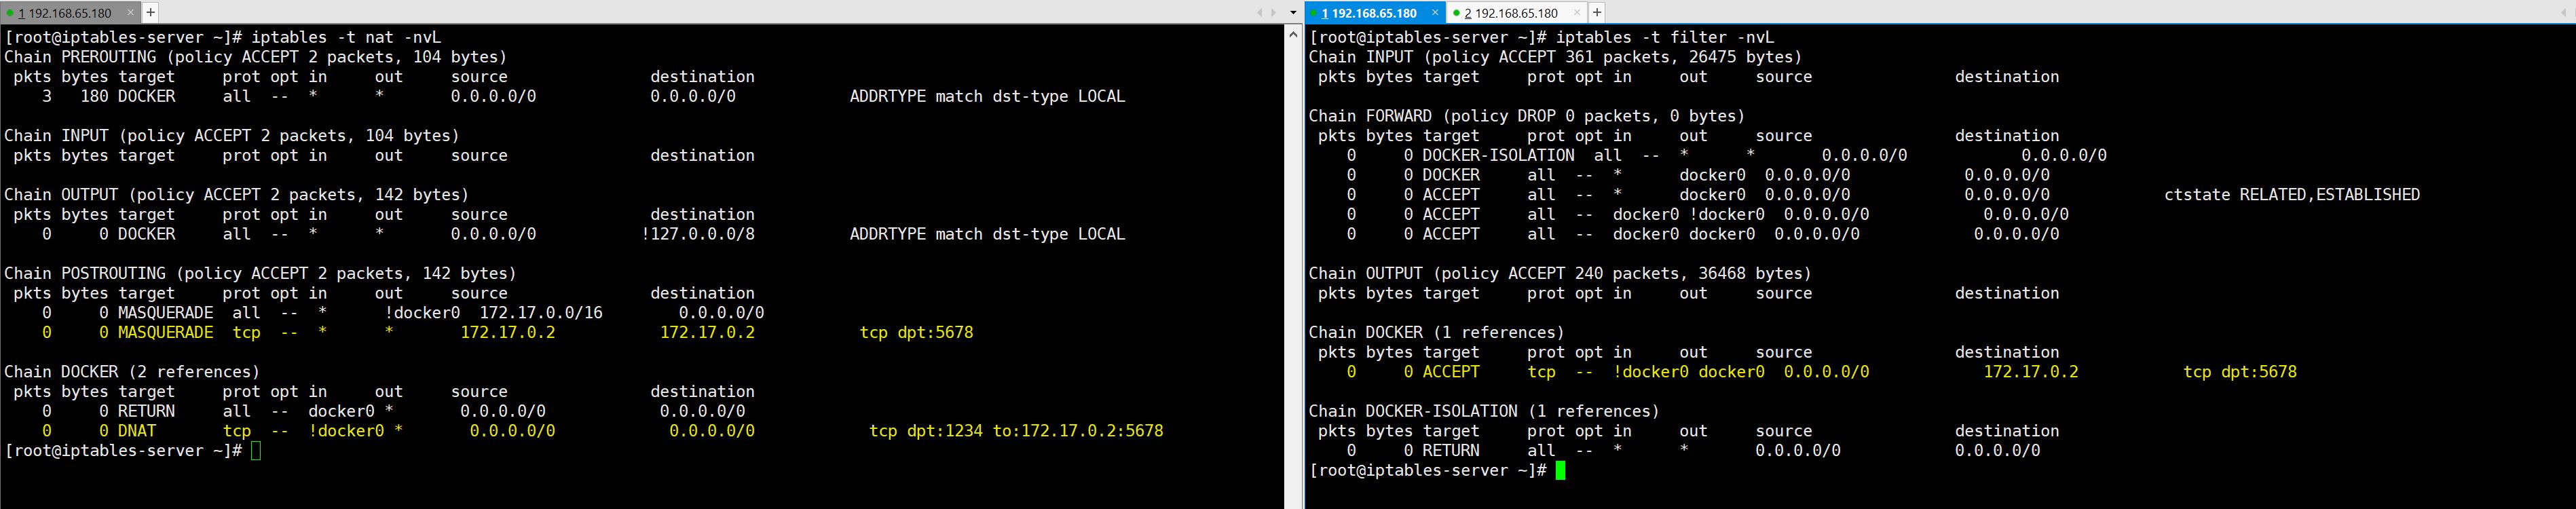Click left pane's tab scroll-right arrow
Image resolution: width=2576 pixels, height=509 pixels.
point(1273,13)
